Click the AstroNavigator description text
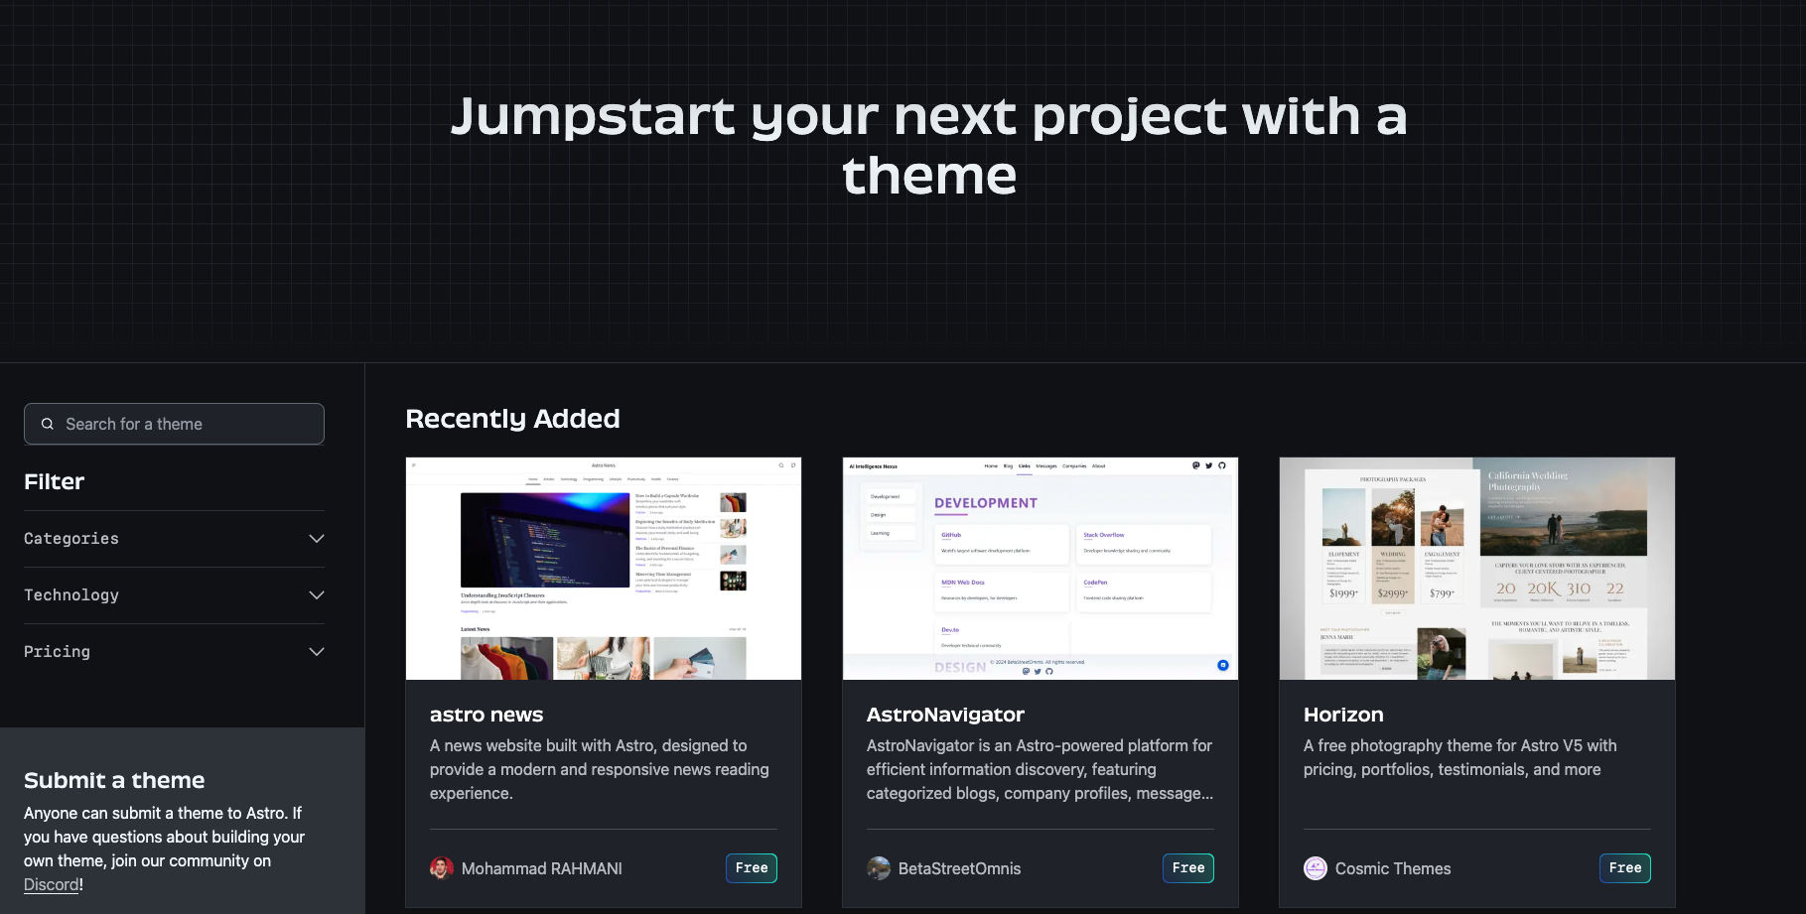 1040,769
